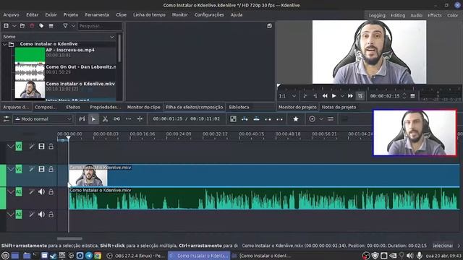Screen dimensions: 463x260
Task: Switch to Notas do projeto tab
Action: click(x=339, y=107)
